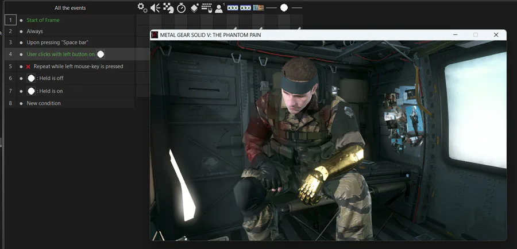Click the white circle icon in 'Held is off'

coord(32,79)
